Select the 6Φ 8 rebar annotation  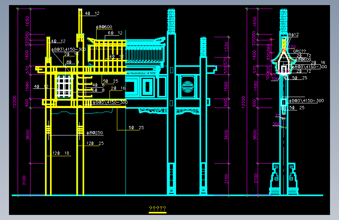point(99,90)
